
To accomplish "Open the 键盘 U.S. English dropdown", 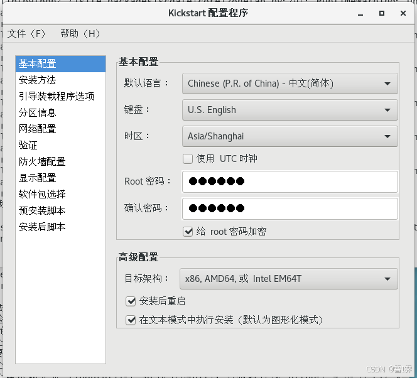I will coord(290,110).
